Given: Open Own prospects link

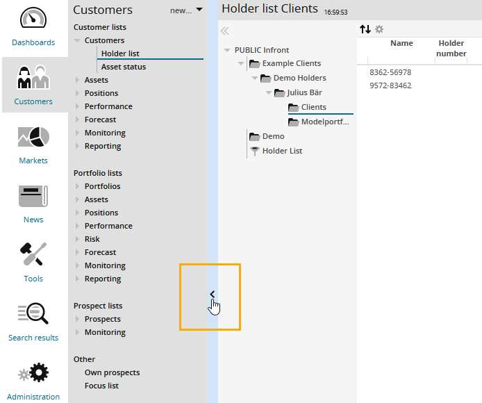Looking at the screenshot, I should click(x=112, y=372).
